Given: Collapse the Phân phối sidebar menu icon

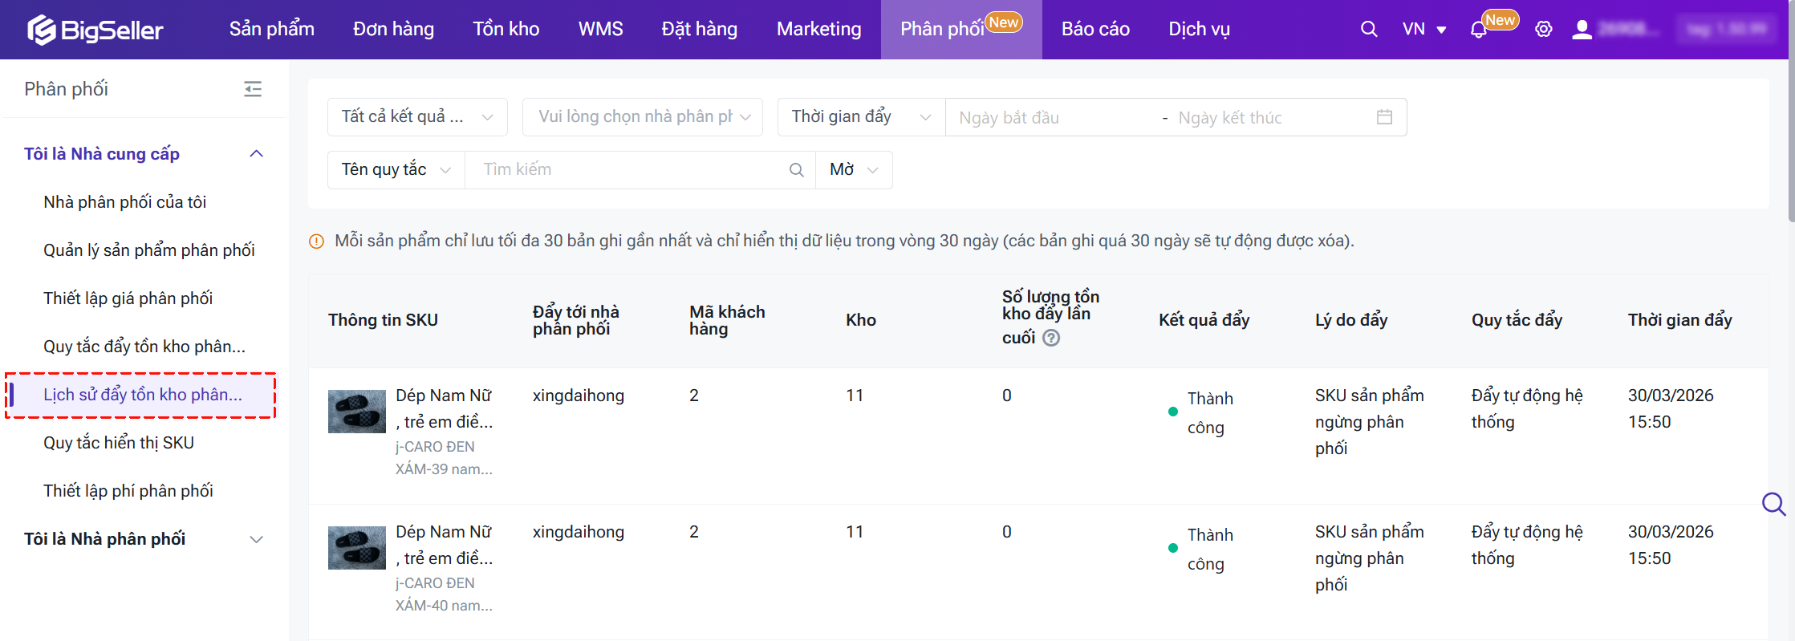Looking at the screenshot, I should (x=253, y=89).
